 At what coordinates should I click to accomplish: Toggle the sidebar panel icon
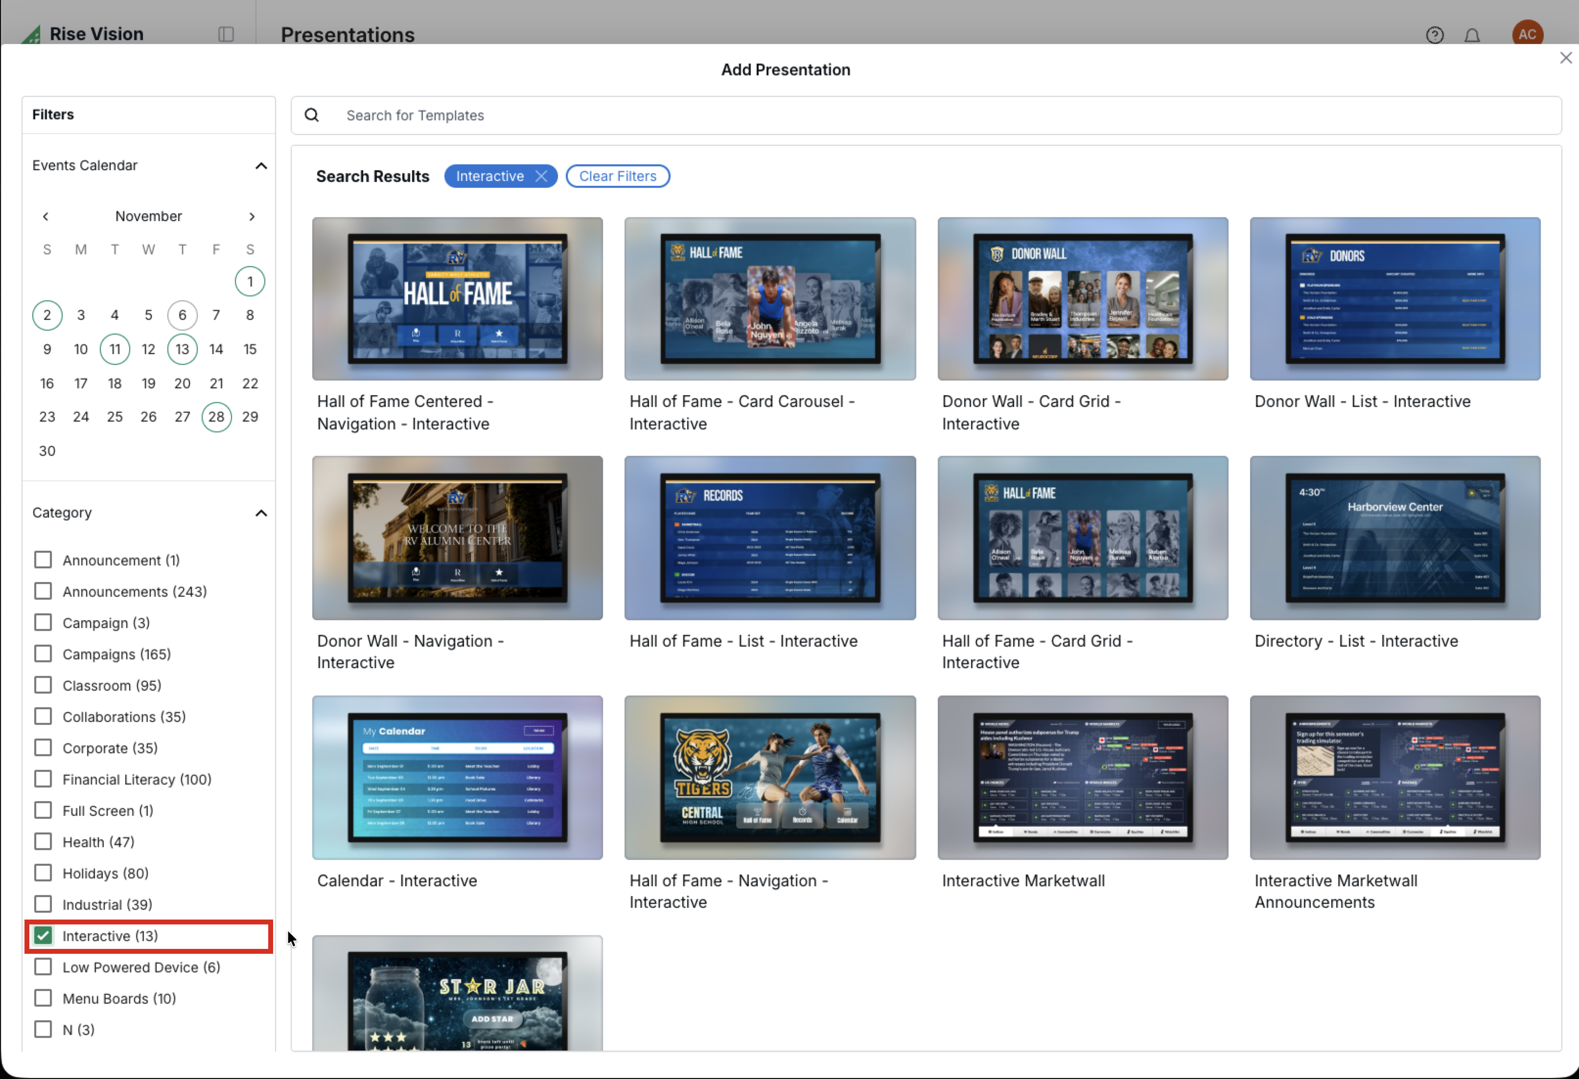click(x=226, y=34)
